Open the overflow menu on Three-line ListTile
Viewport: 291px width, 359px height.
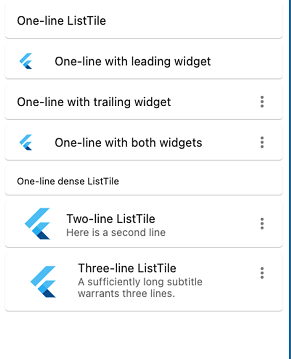point(262,273)
